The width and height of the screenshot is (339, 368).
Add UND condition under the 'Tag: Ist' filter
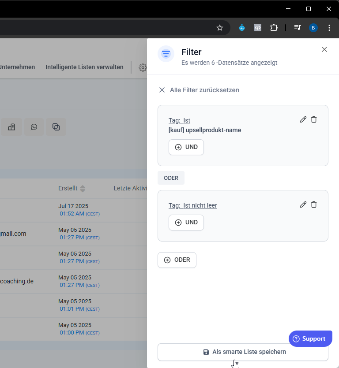[x=186, y=147]
